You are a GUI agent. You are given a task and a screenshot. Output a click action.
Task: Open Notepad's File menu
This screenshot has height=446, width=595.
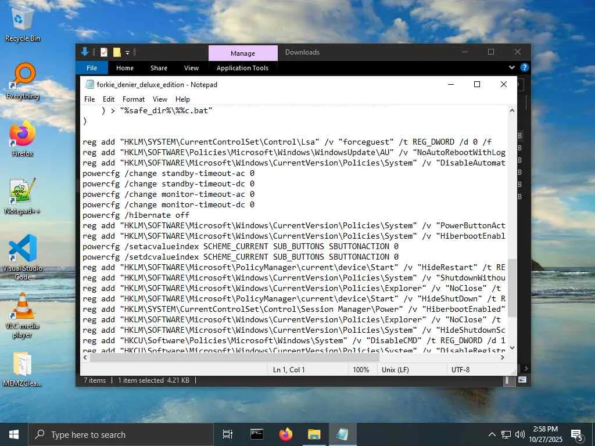[x=89, y=99]
